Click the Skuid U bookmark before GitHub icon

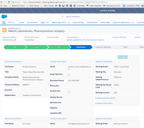coord(63,6)
